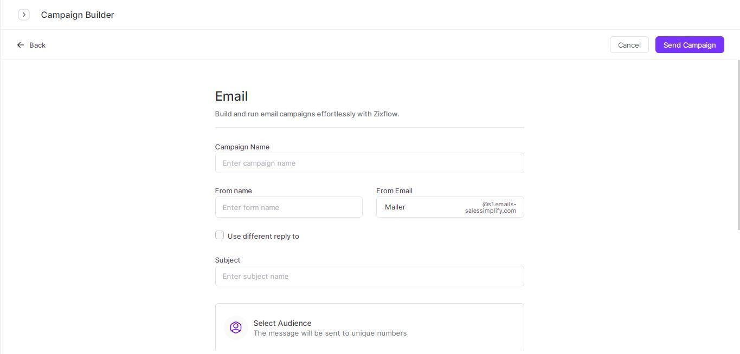Click the Campaign Builder header text

click(77, 15)
